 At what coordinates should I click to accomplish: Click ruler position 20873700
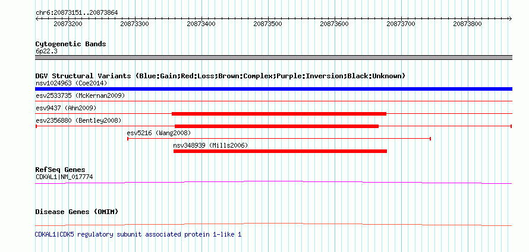401,24
